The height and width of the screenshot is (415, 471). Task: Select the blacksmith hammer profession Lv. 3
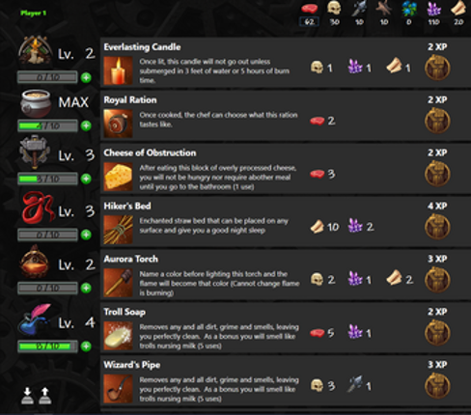point(35,152)
